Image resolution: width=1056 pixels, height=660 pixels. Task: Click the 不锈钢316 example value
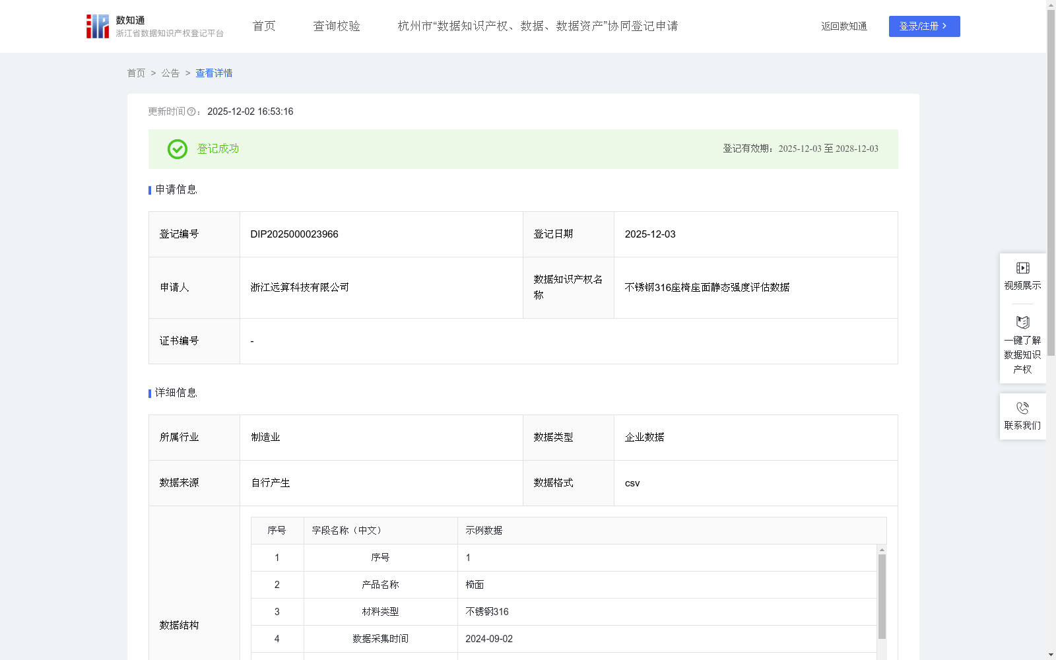(x=487, y=612)
